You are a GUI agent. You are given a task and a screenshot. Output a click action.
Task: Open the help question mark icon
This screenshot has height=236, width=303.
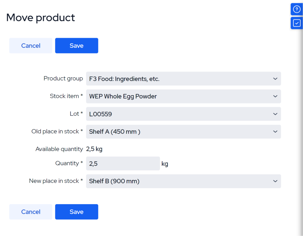[296, 9]
